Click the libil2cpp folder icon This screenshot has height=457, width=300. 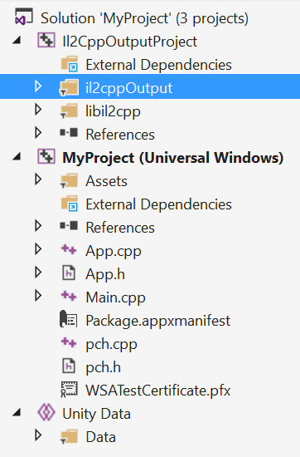click(69, 111)
